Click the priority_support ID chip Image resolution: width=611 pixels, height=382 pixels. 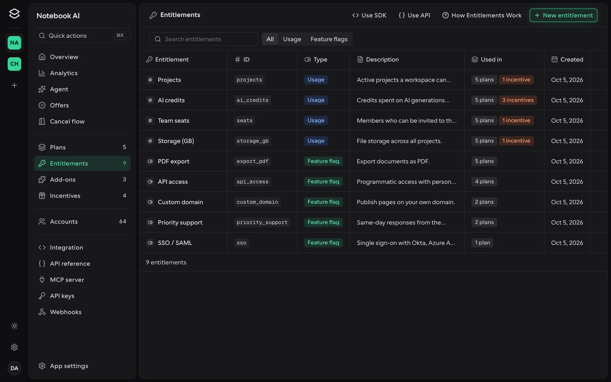262,222
